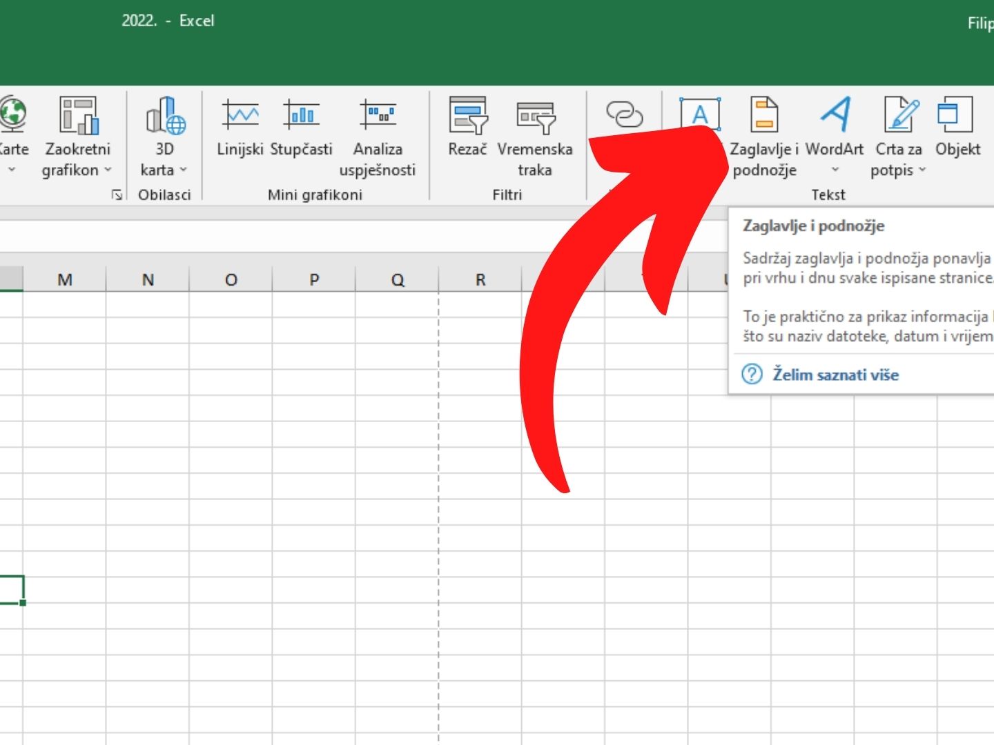
Task: Click the bold tooltip title "Zaglavlje i podnožje"
Action: 813,226
